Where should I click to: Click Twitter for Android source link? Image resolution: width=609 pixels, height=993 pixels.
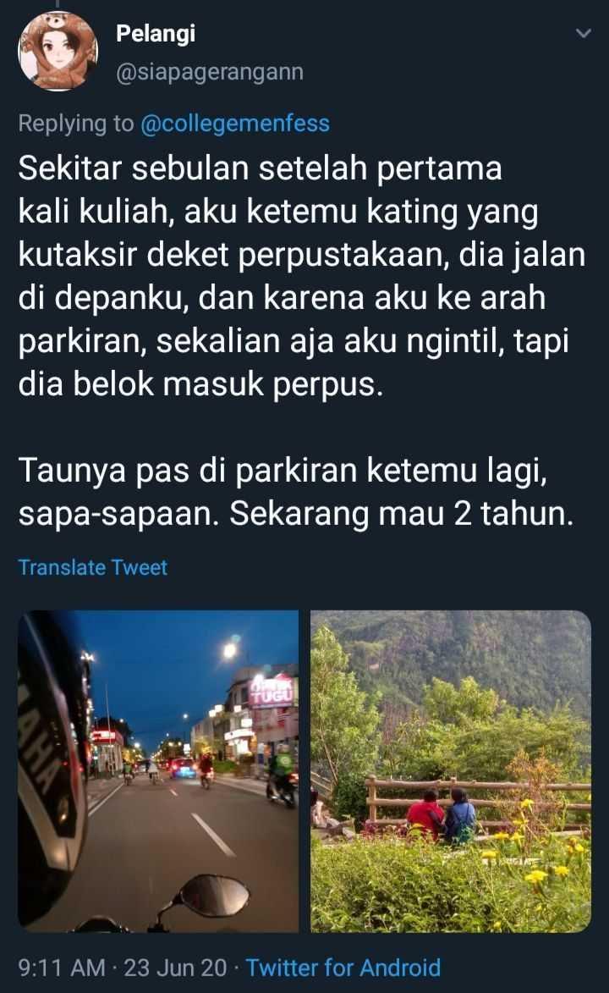343,968
